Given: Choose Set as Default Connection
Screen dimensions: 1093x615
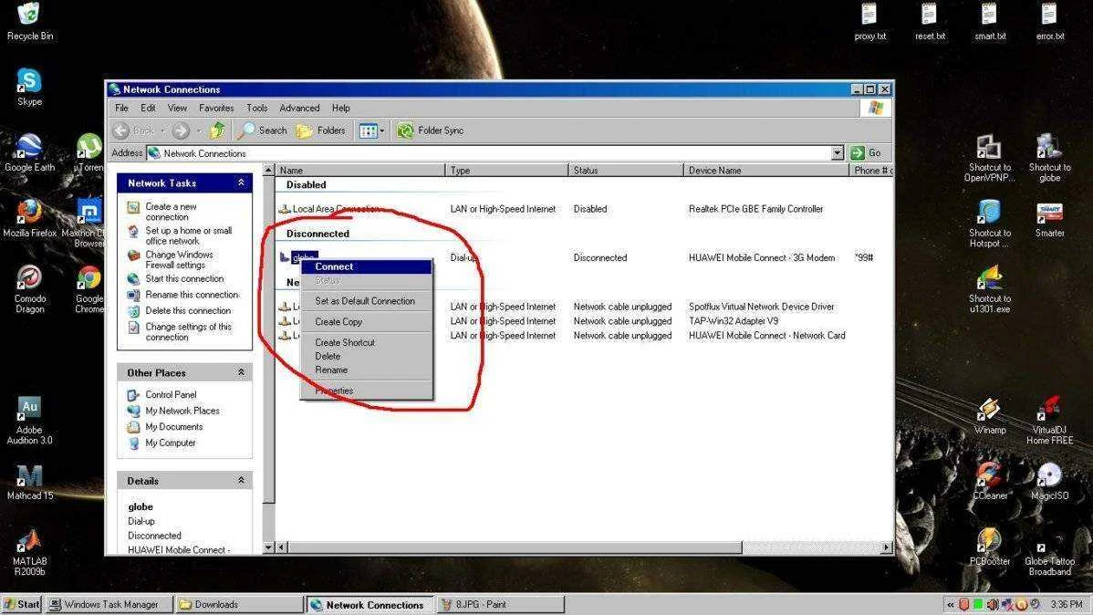Looking at the screenshot, I should 366,301.
